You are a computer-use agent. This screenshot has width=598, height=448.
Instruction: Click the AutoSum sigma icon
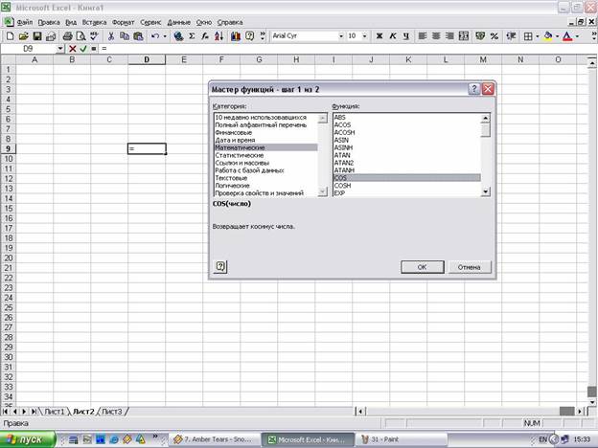192,36
